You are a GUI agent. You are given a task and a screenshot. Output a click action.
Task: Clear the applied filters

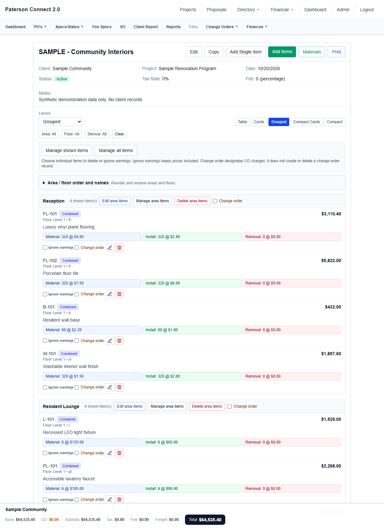pos(119,134)
